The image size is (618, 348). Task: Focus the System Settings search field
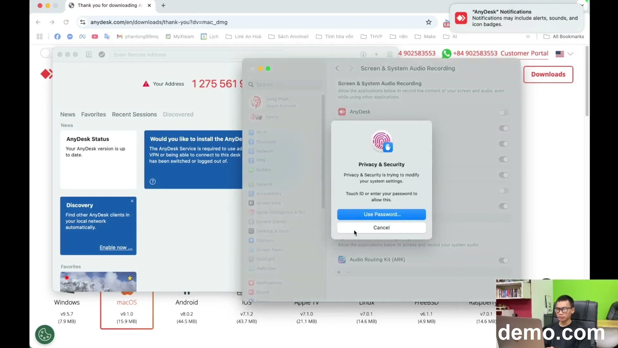(x=285, y=84)
